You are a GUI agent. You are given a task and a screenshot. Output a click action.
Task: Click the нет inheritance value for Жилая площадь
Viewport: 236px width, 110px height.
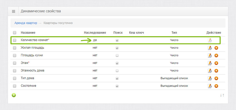coord(95,48)
